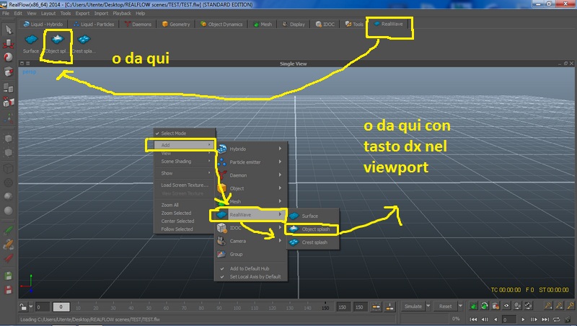577x326 pixels.
Task: Click the play forward button
Action: pos(523,320)
